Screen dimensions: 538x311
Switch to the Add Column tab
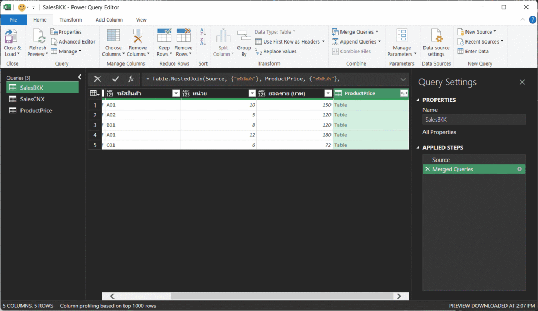109,20
